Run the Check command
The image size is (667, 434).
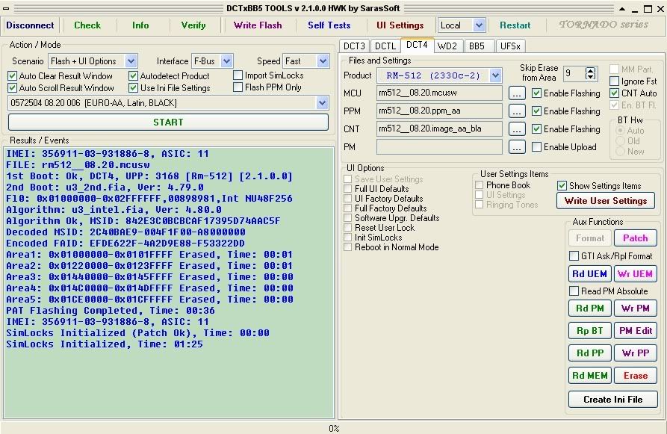coord(87,25)
